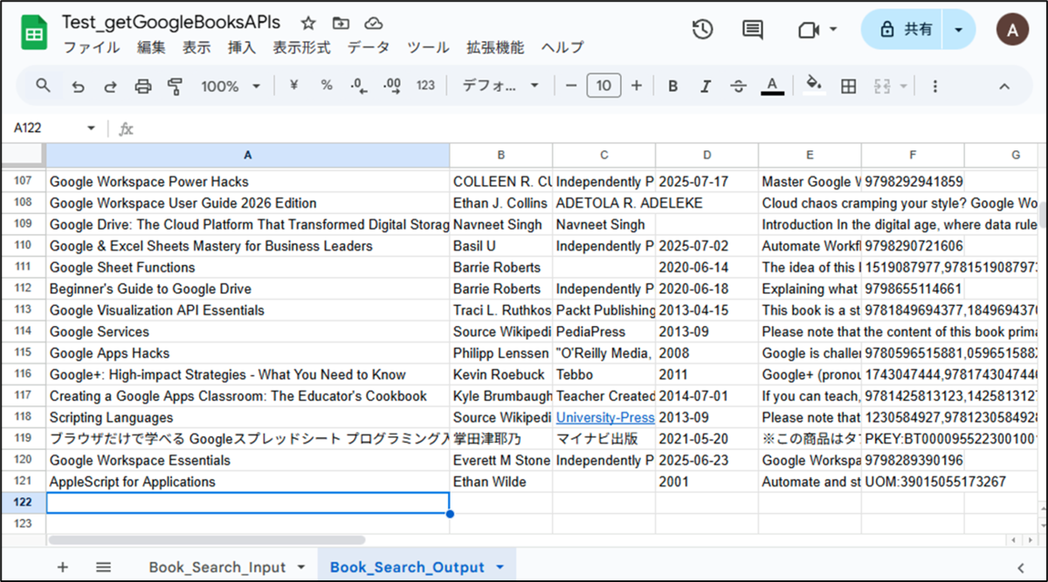Increase font size with plus button

637,86
